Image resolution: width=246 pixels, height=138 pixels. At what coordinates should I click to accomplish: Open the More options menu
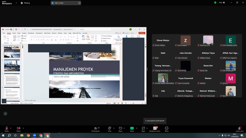(166, 129)
